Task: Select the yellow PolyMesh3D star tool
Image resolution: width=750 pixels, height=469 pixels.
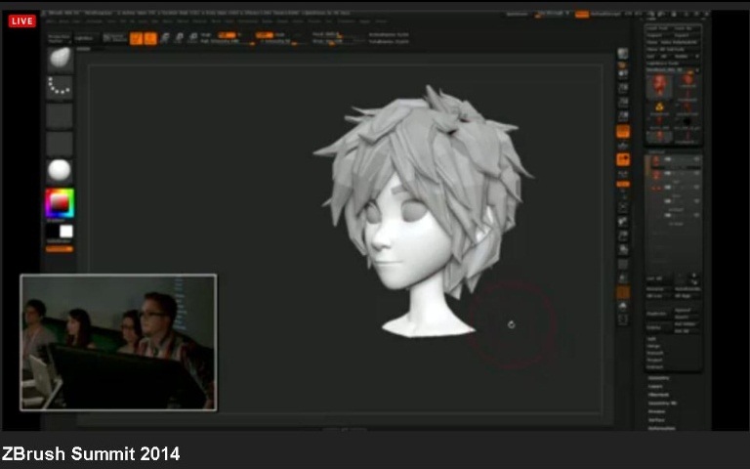Action: tap(659, 106)
